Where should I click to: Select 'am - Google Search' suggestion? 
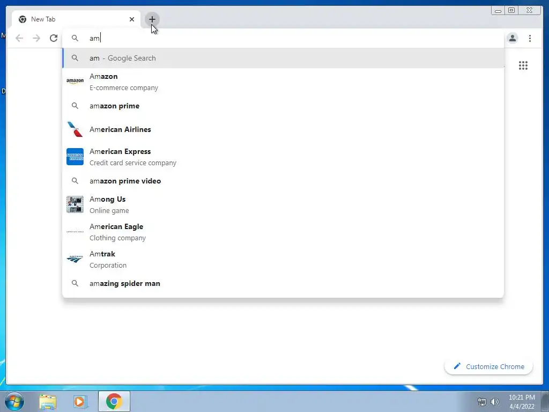pos(283,58)
